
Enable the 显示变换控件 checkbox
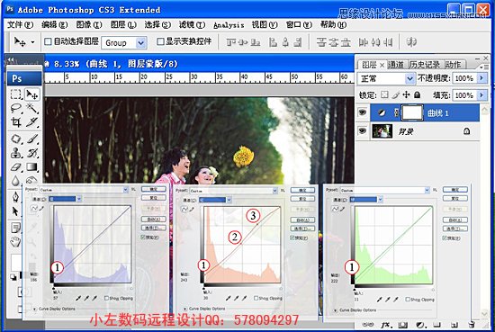[160, 41]
